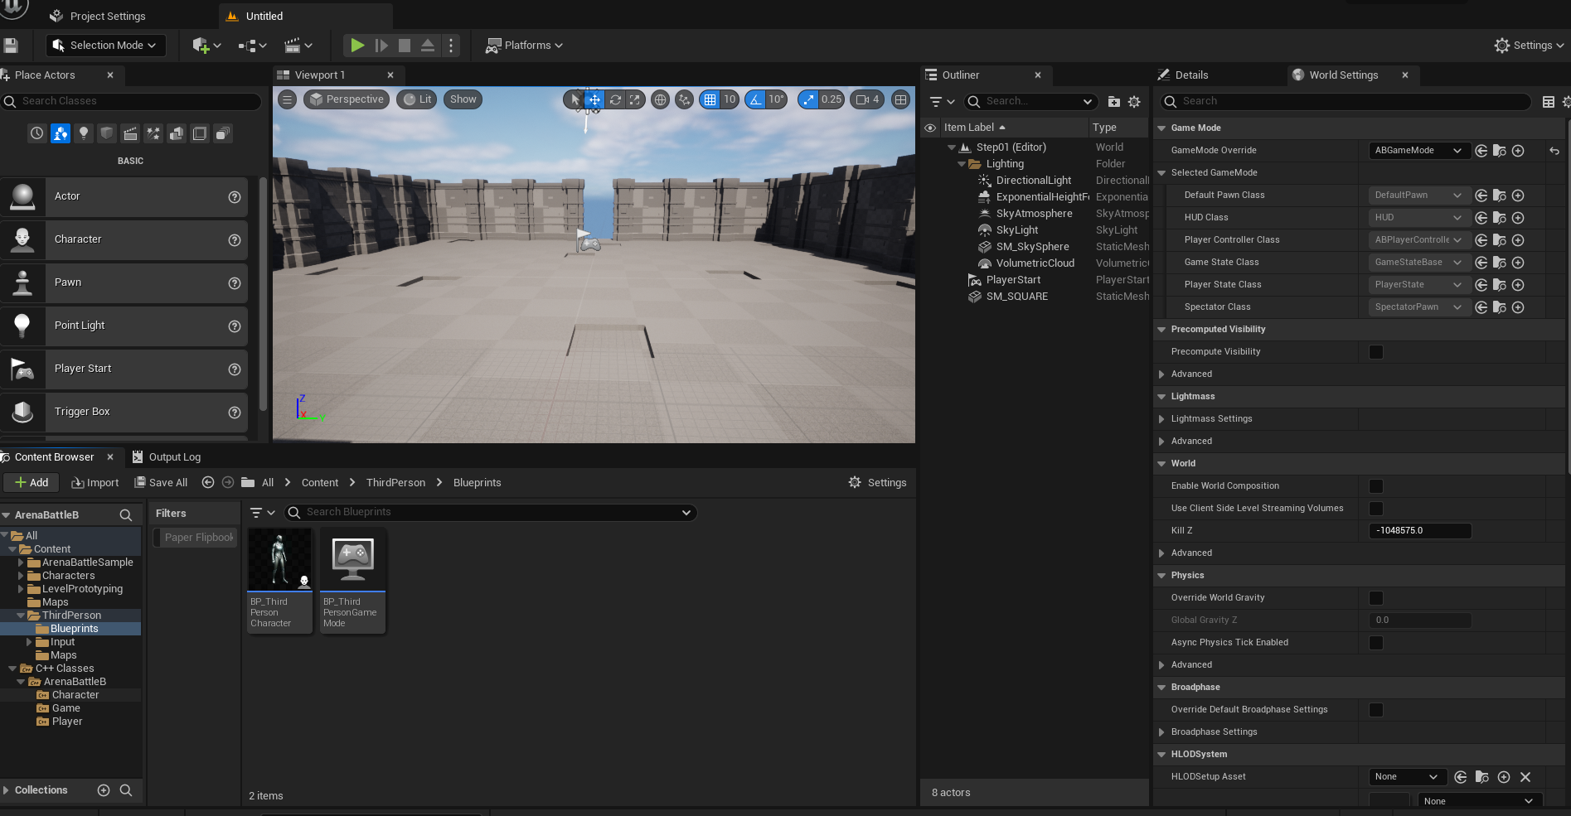The image size is (1571, 816).
Task: Select the BP_ThirdPersonCharacter asset thumbnail
Action: (x=280, y=560)
